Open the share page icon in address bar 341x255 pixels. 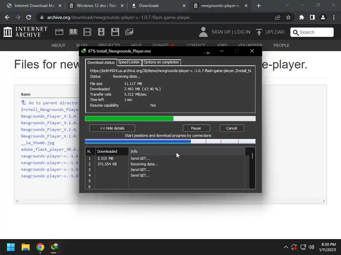tap(278, 17)
